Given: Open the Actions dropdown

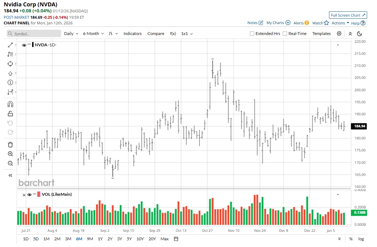Looking at the screenshot, I should point(340,23).
